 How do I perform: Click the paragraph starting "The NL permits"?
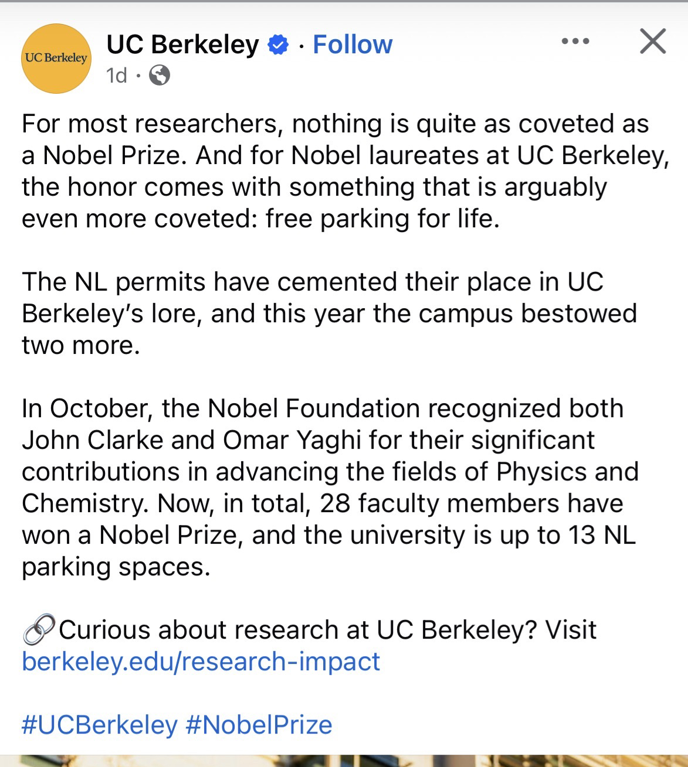click(x=328, y=313)
